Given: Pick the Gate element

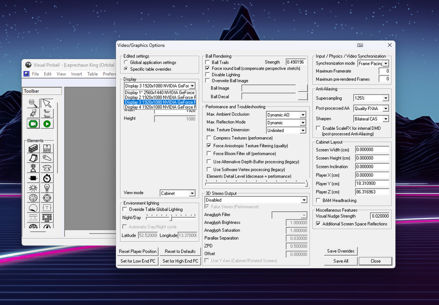Looking at the screenshot, I should click(x=47, y=149).
